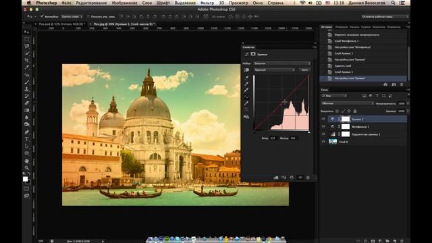Open the layer filter type dropdown
The width and height of the screenshot is (432, 243).
point(334,96)
